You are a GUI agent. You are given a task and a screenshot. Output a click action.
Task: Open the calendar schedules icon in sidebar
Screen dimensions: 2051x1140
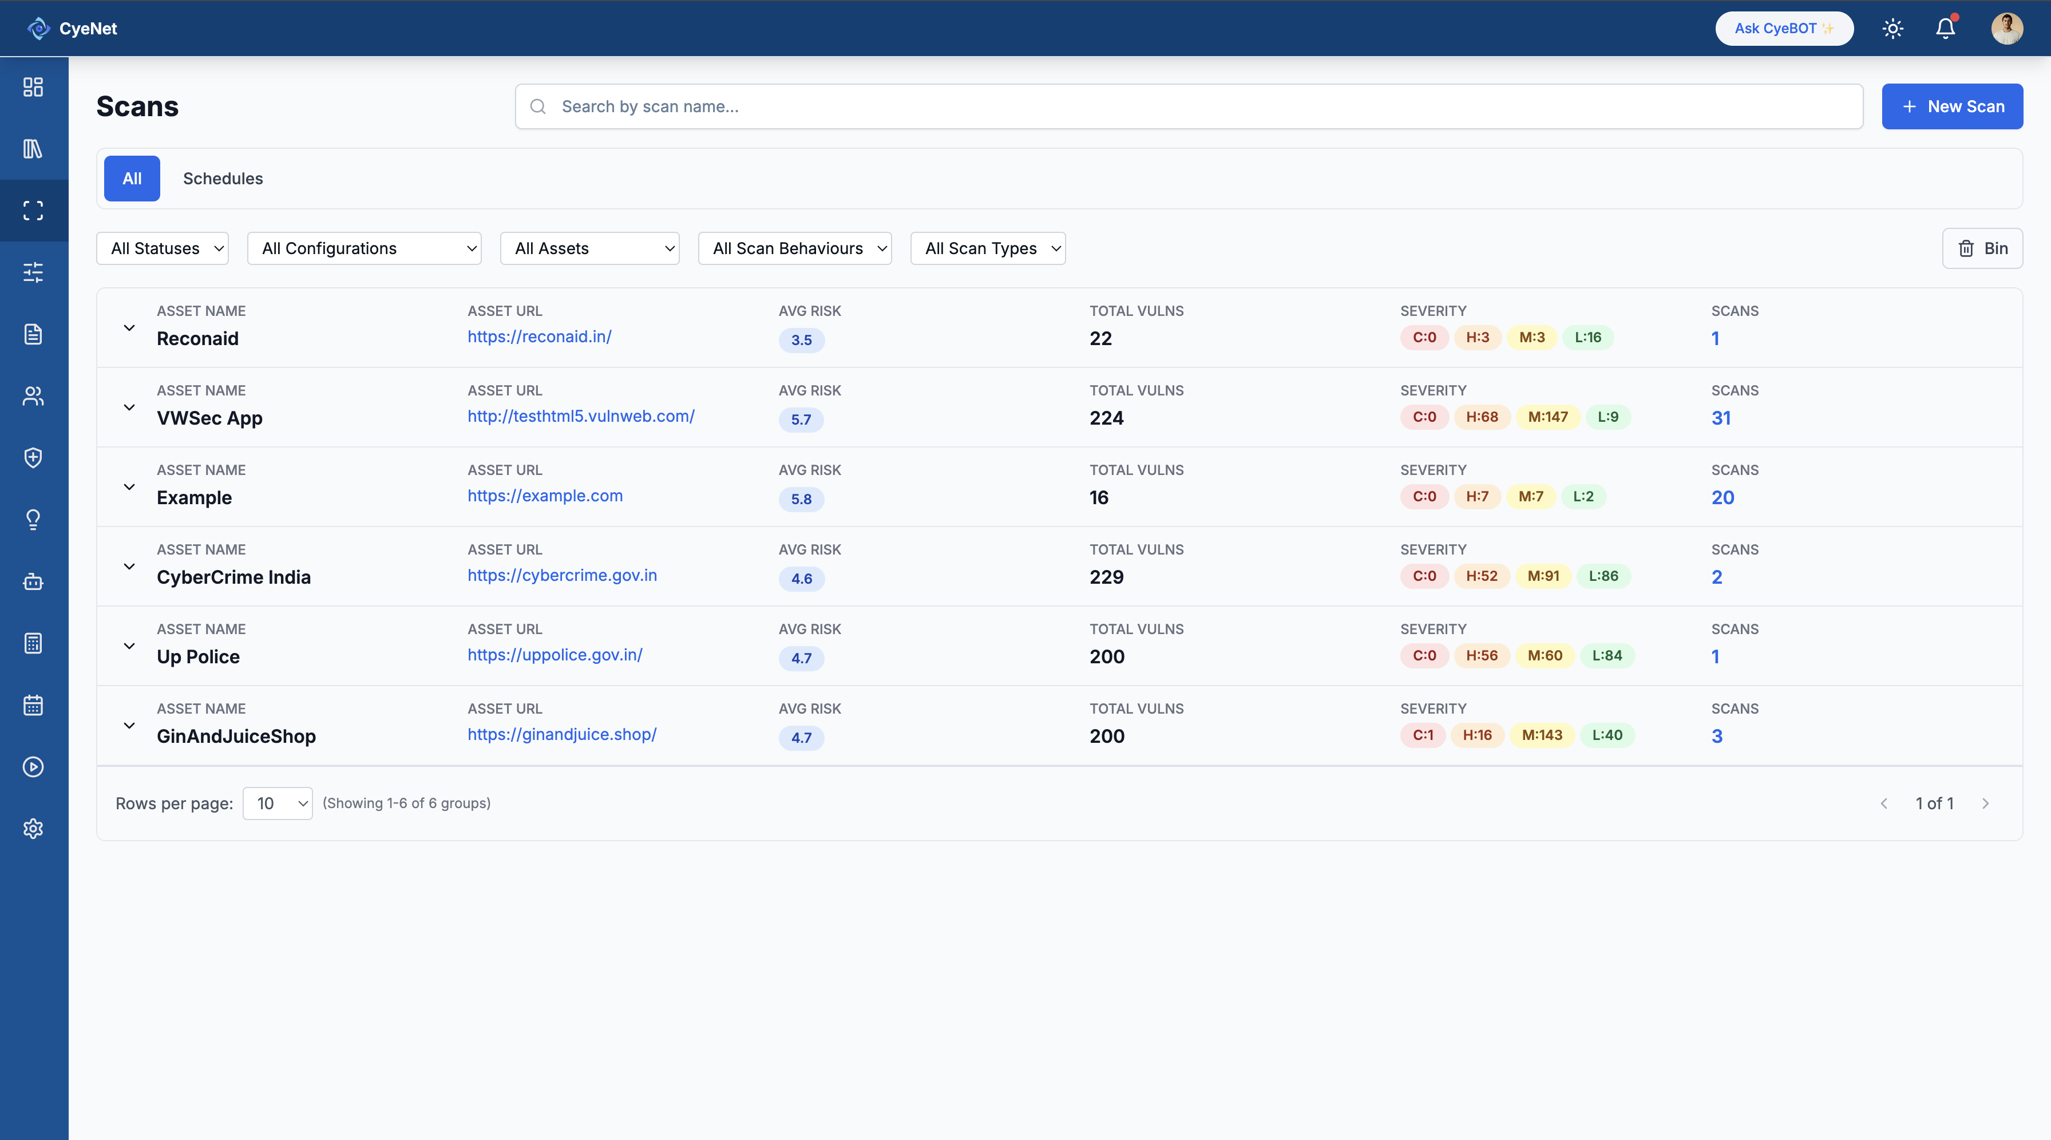33,704
